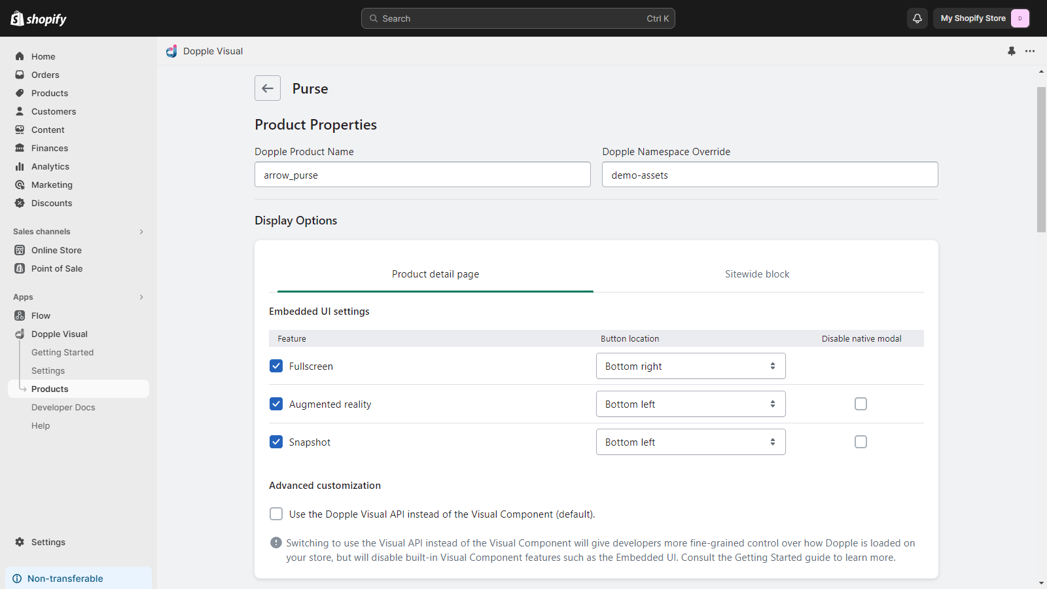Uncheck the Fullscreen feature checkbox
Image resolution: width=1047 pixels, height=589 pixels.
[x=276, y=366]
